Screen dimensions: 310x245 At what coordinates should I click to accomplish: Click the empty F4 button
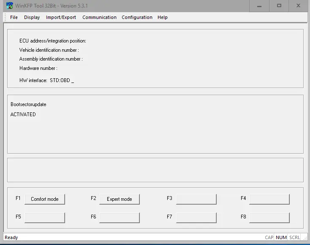click(269, 199)
